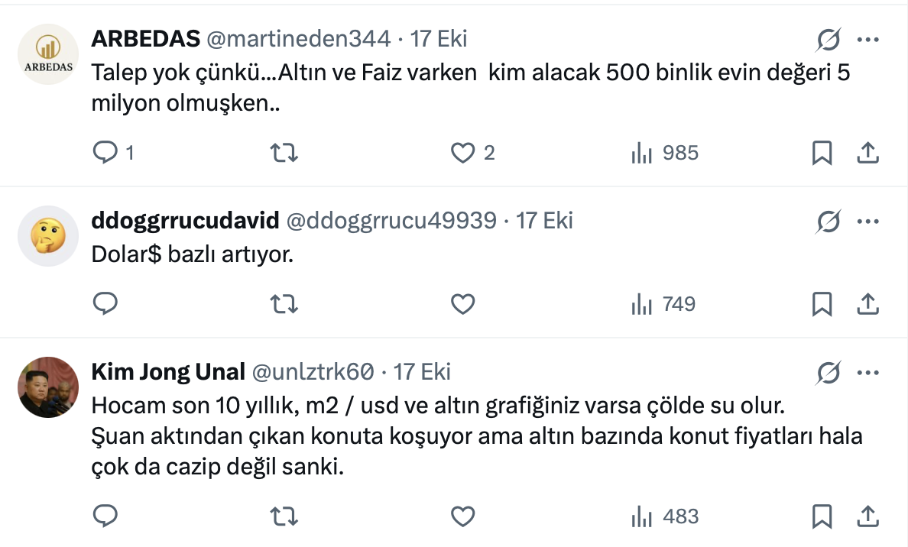Screen dimensions: 908x547
Task: Bookmark ddoggrrucudavid's tweet
Action: tap(822, 305)
